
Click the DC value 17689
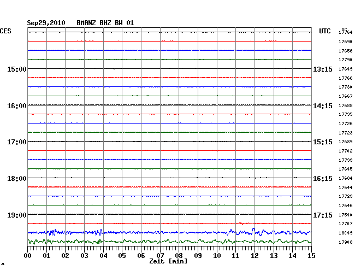coord(346,142)
